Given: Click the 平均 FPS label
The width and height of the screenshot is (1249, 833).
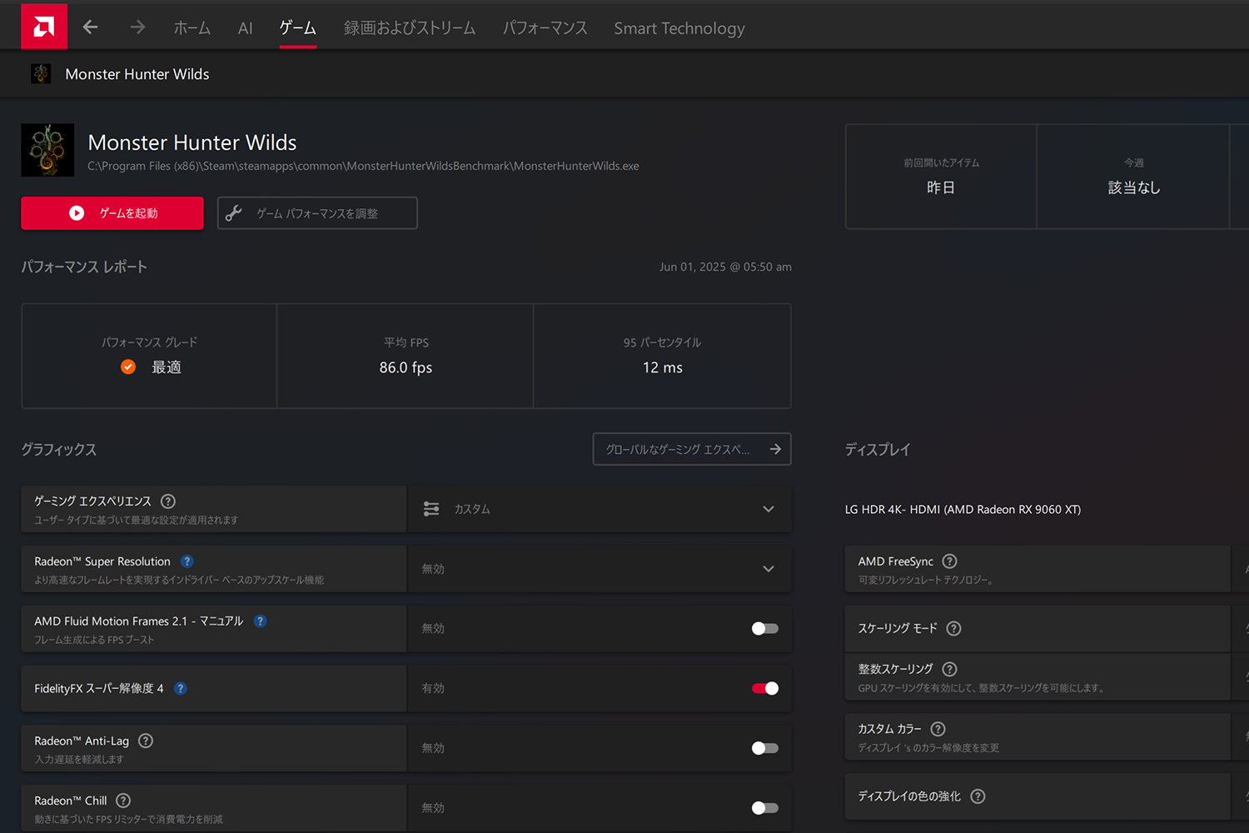Looking at the screenshot, I should (406, 342).
